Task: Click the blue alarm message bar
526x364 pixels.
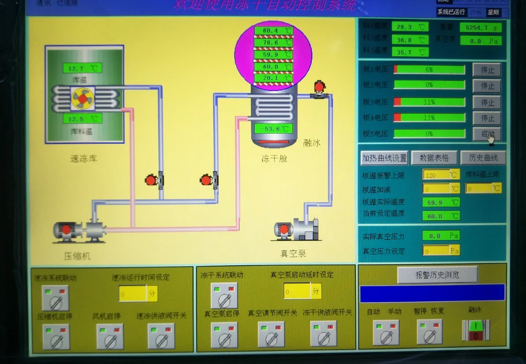Action: tap(432, 293)
